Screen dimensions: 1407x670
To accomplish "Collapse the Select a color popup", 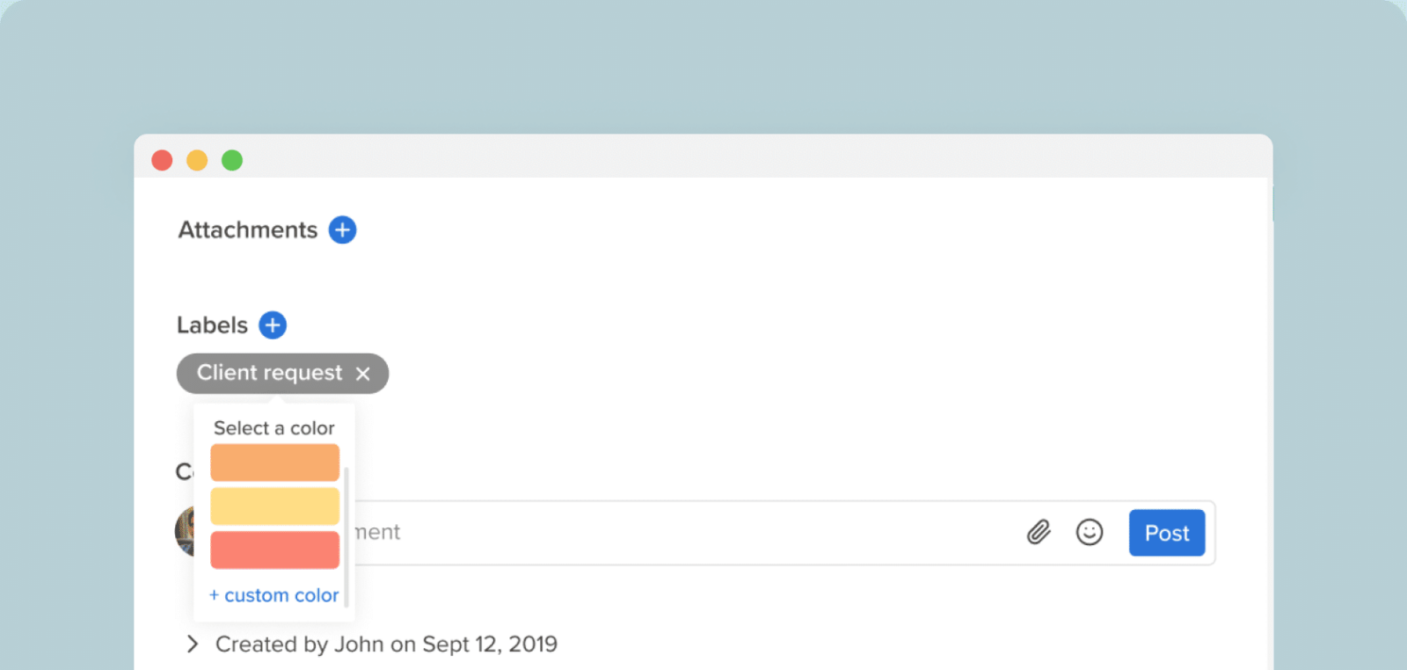I will pos(273,428).
